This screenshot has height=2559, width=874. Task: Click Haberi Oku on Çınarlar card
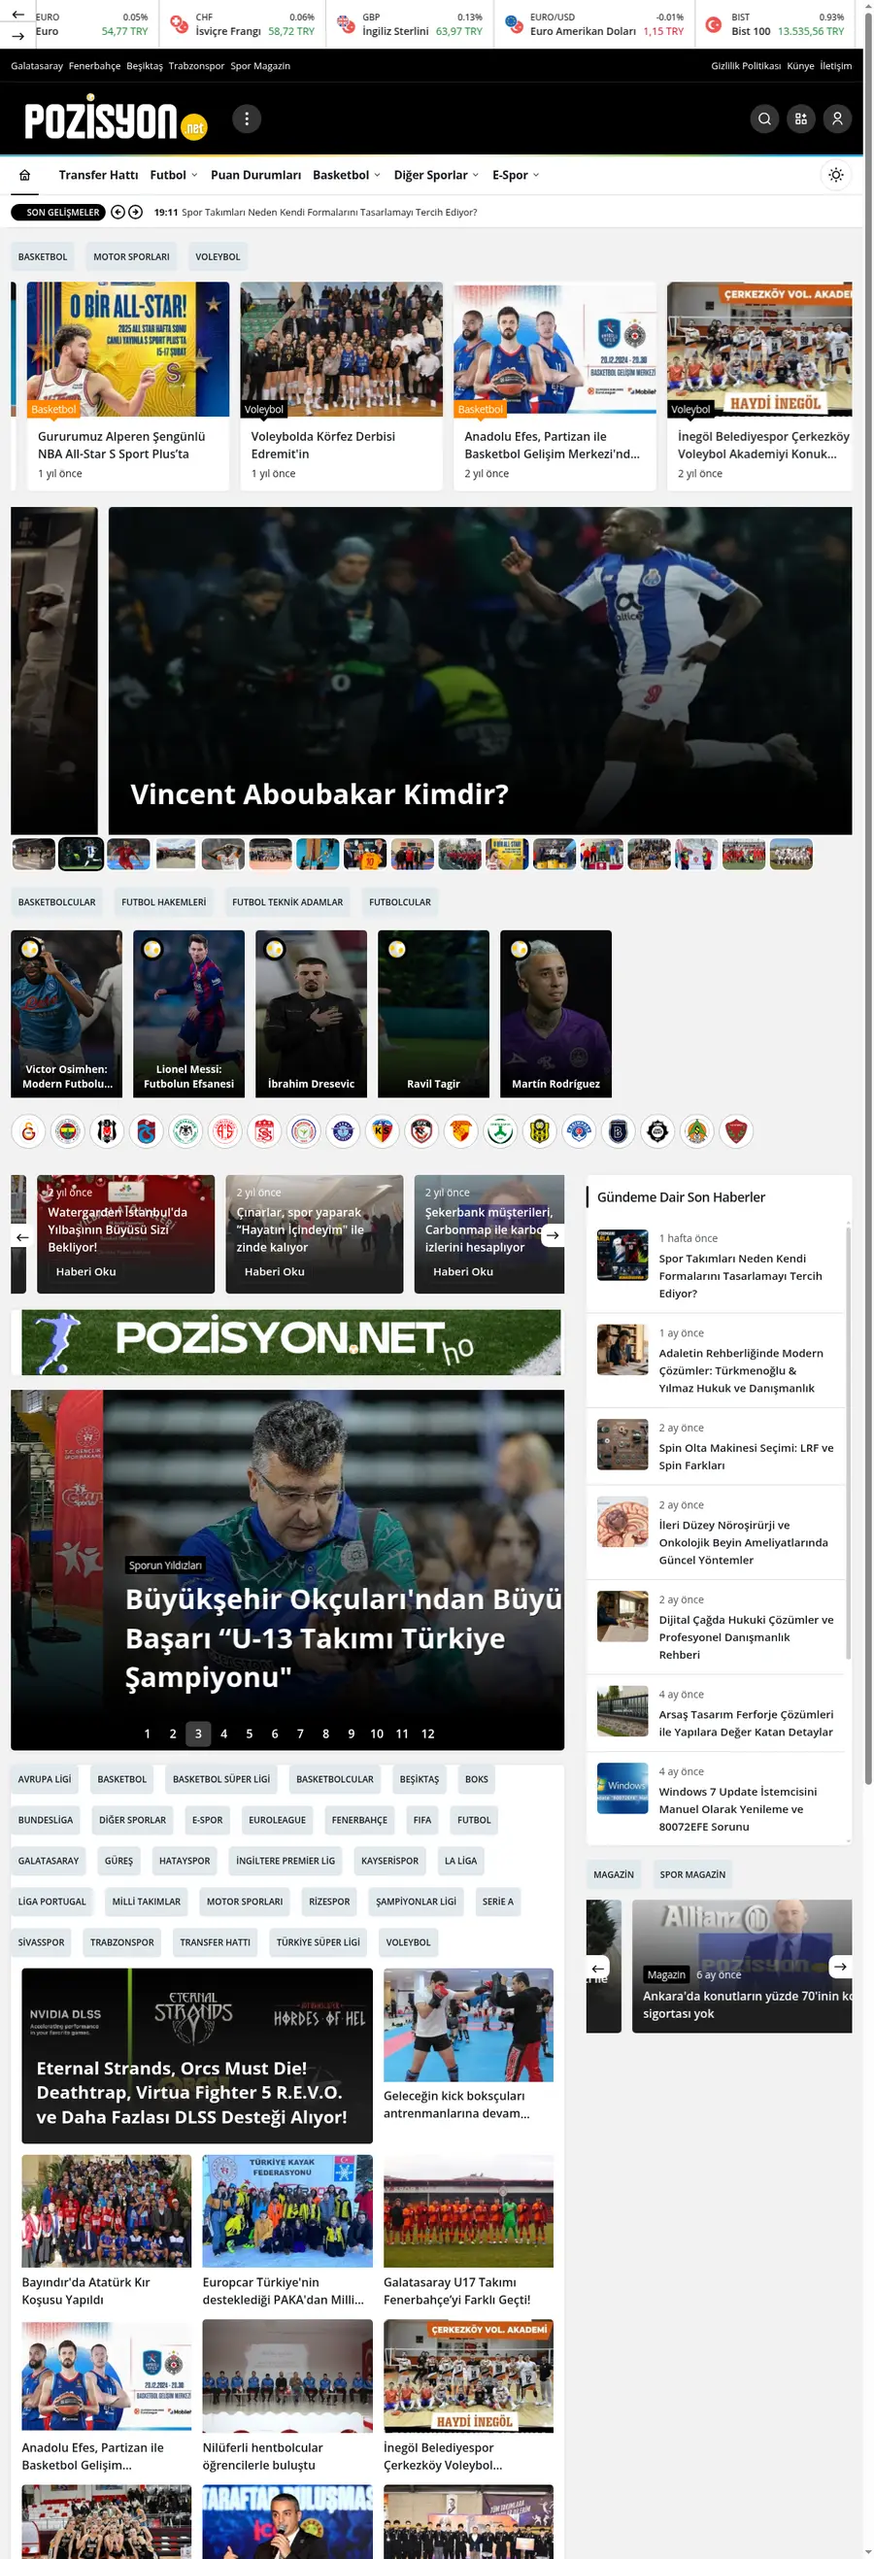tap(274, 1271)
